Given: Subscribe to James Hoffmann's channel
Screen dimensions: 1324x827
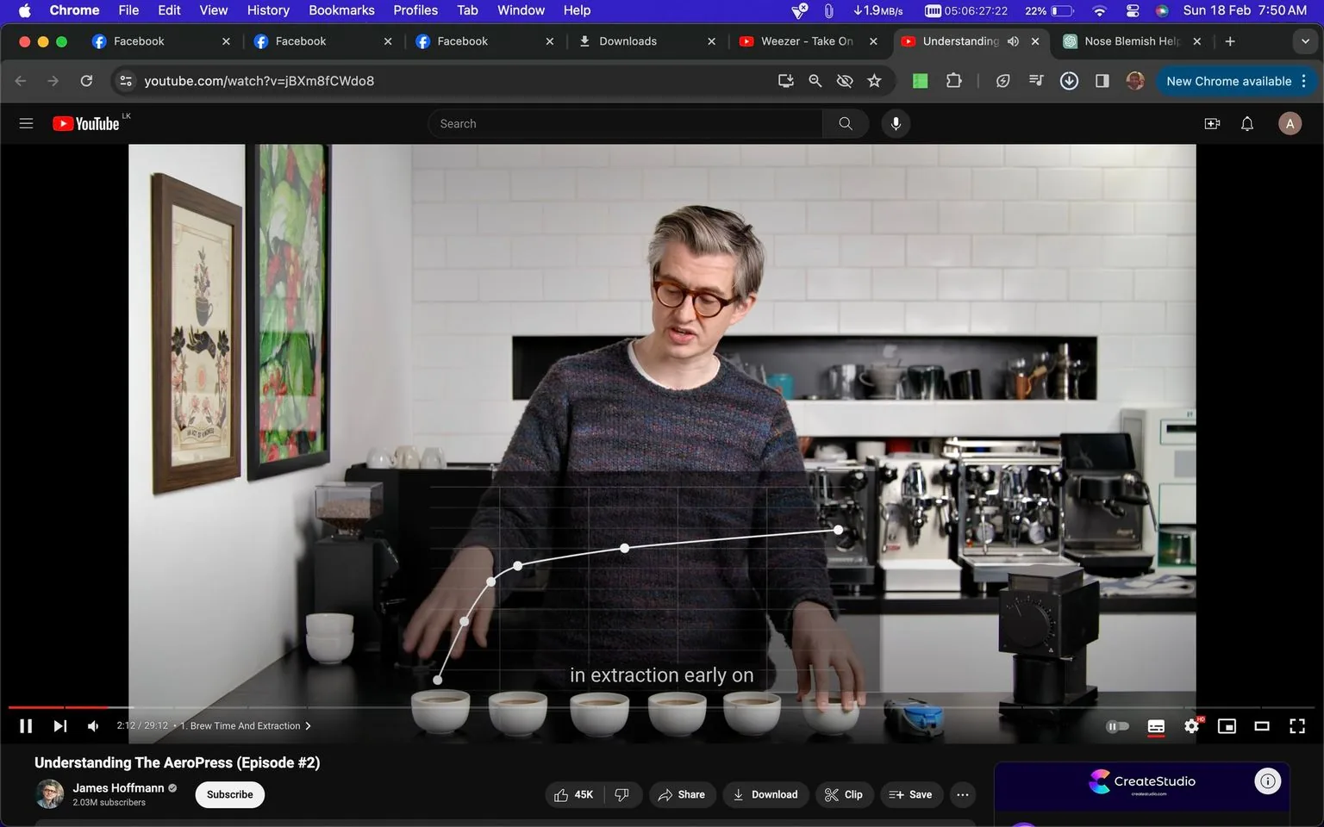Looking at the screenshot, I should point(229,794).
